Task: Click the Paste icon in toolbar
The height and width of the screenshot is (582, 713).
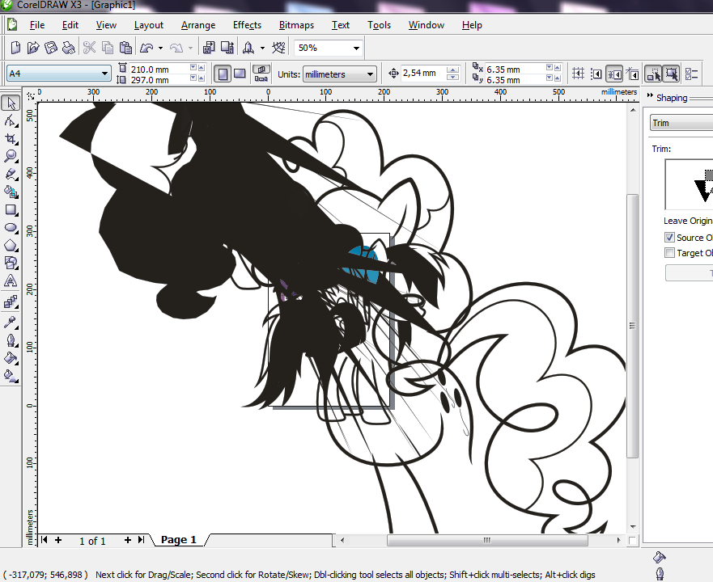Action: point(125,48)
